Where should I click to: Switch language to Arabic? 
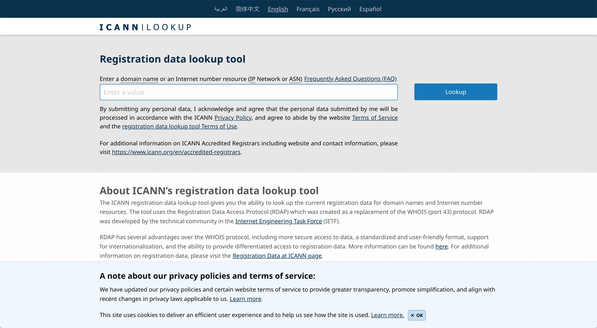coord(220,9)
